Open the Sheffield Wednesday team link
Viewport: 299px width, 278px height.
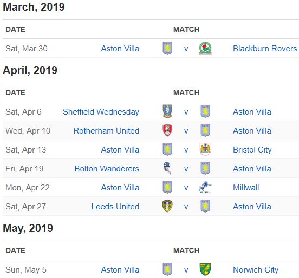(101, 112)
